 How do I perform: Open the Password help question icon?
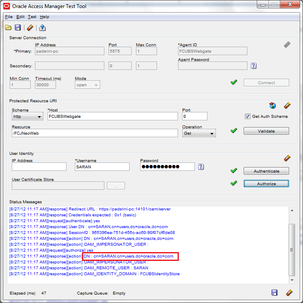201,167
